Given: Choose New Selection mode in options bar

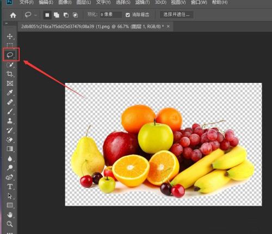Looking at the screenshot, I should (x=47, y=15).
